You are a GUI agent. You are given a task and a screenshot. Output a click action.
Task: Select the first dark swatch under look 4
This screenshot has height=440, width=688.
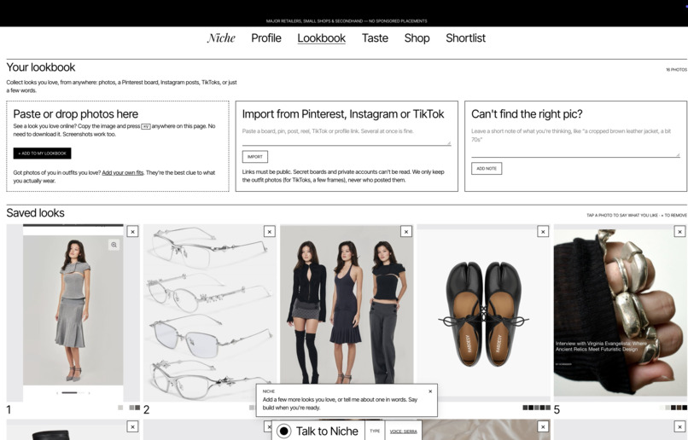[x=525, y=408]
